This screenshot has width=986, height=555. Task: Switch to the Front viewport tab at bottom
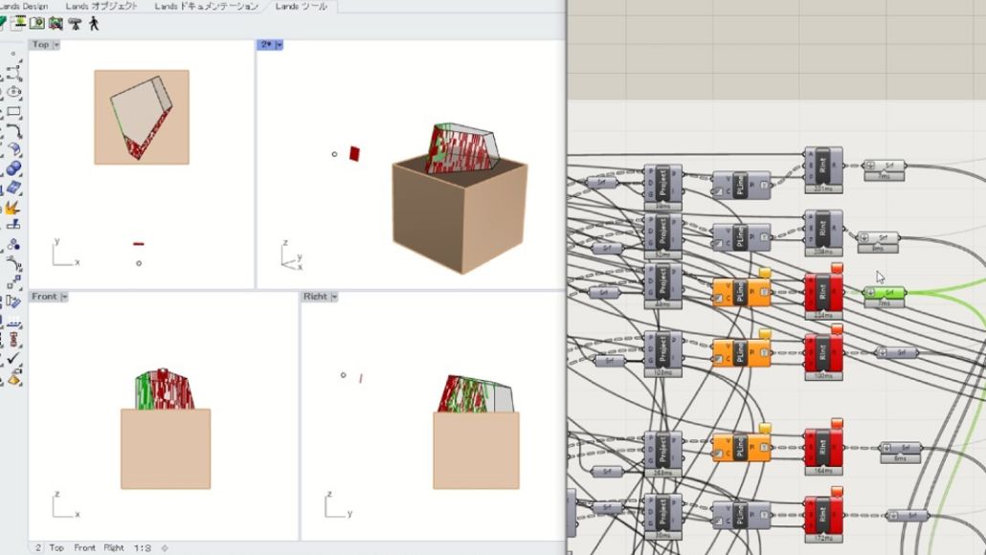click(x=85, y=547)
